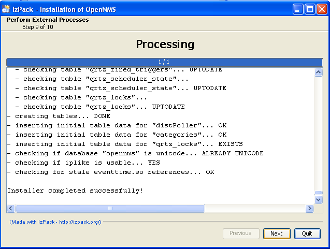The height and width of the screenshot is (249, 330).
Task: Click the scroll up arrow of the log
Action: coord(318,72)
